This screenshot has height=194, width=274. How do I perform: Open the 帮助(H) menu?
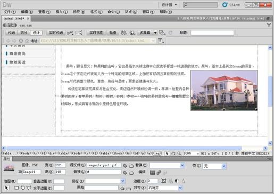(x=165, y=12)
